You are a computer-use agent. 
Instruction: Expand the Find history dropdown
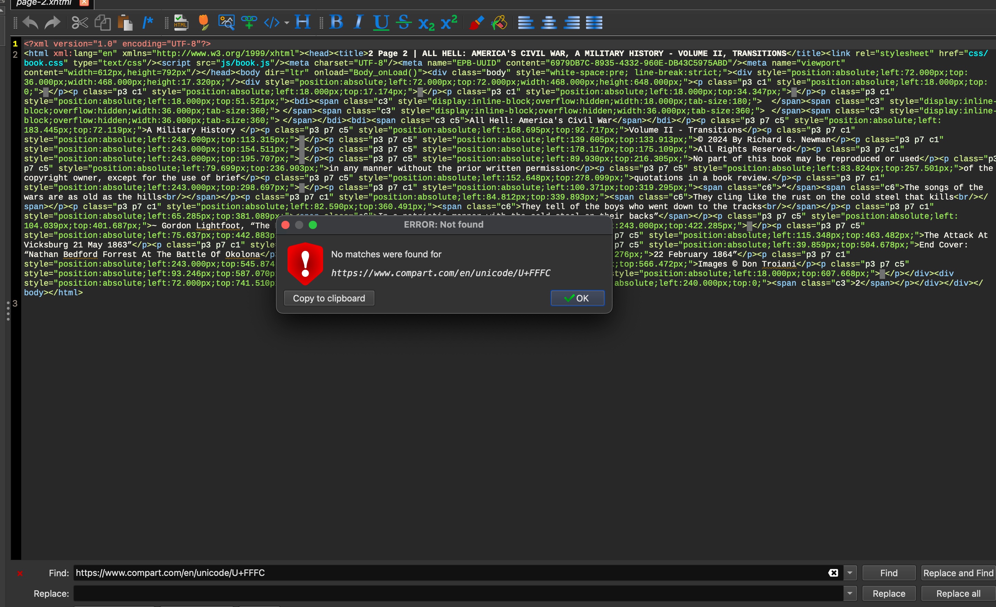[x=850, y=573]
